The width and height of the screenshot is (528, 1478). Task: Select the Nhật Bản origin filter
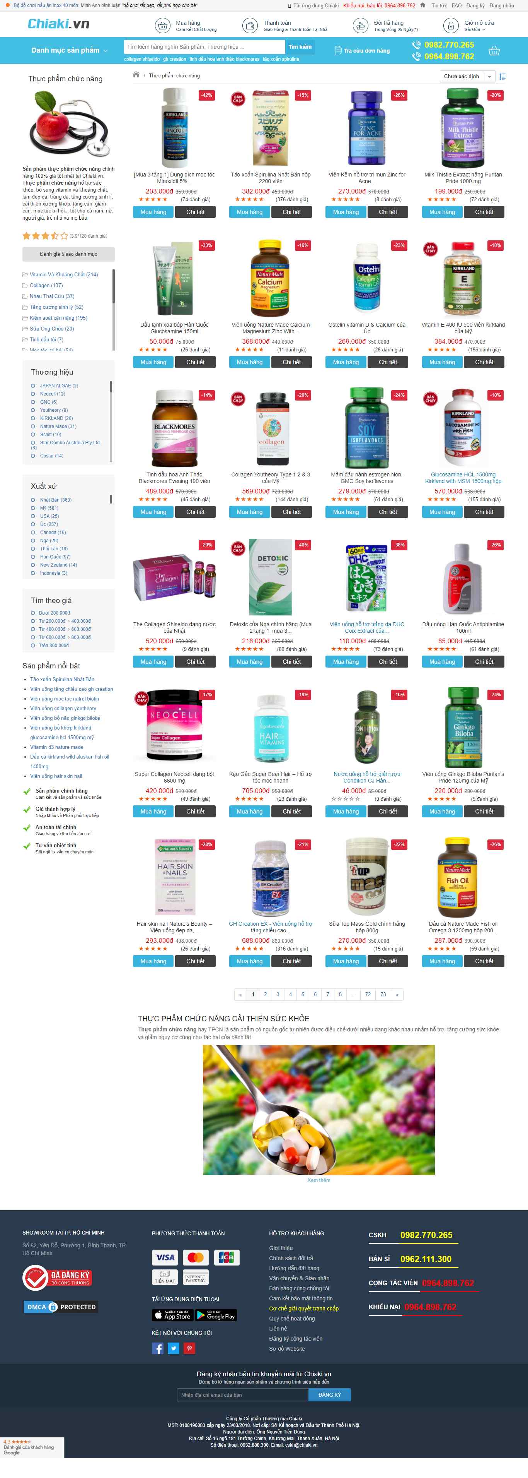pyautogui.click(x=55, y=500)
